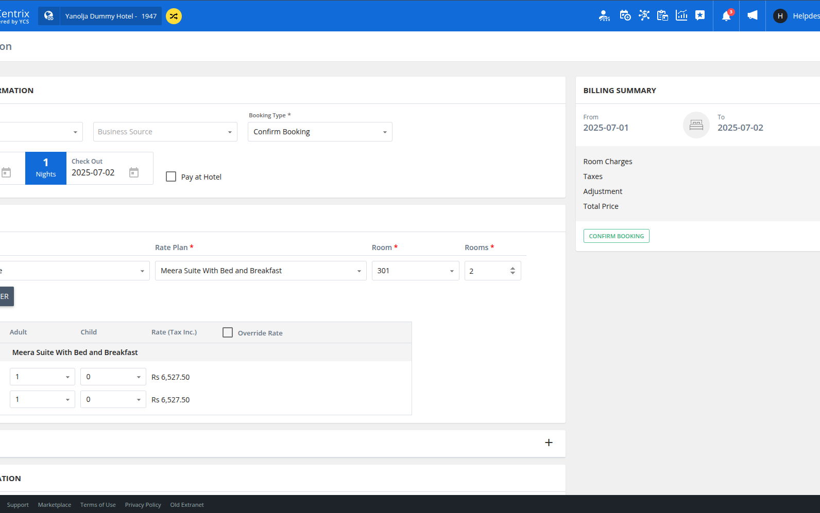Open the notifications bell with 3 badge
The image size is (820, 513).
(726, 16)
